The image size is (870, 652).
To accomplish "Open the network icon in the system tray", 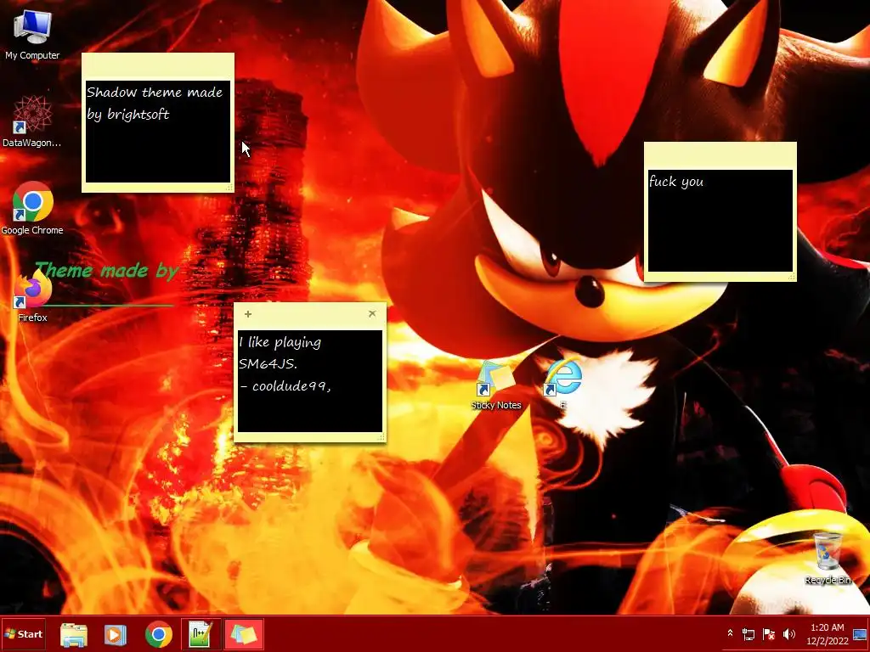I will 749,633.
